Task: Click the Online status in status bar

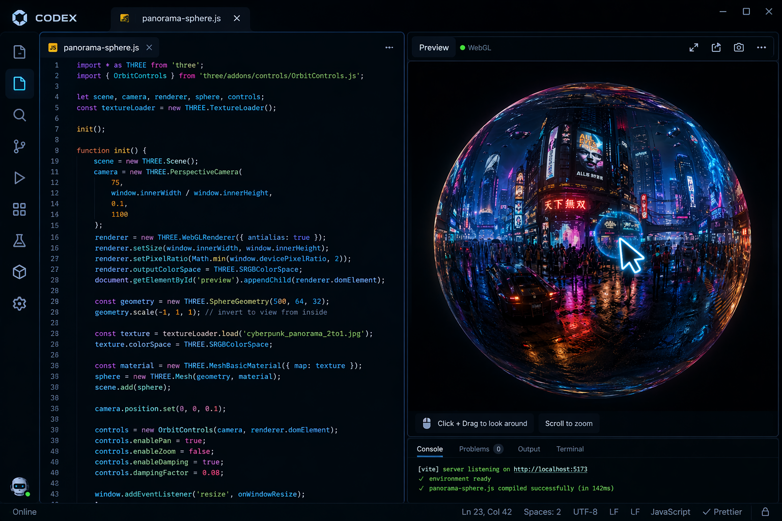Action: coord(24,512)
